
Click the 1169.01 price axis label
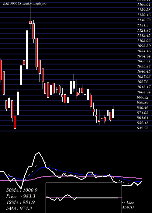[144, 5]
